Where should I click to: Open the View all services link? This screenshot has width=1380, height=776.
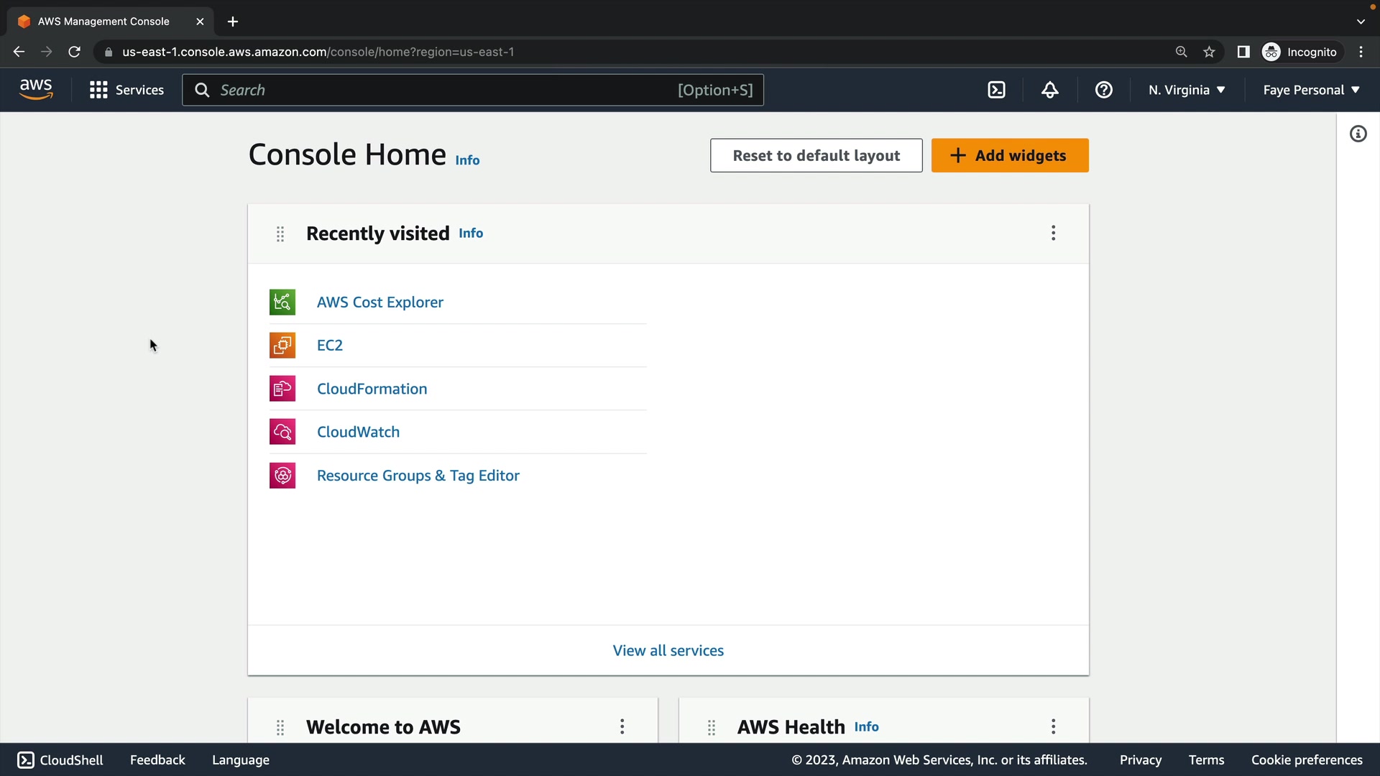click(668, 650)
